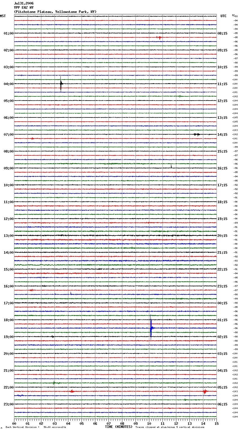Click minute tick label 03 on the bottom axis

55,423
